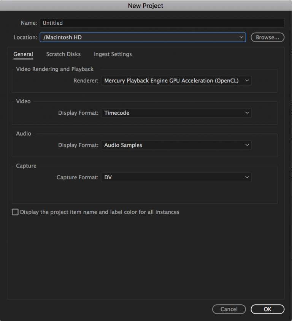Open the Video Display Format dropdown
292x321 pixels.
[x=176, y=113]
